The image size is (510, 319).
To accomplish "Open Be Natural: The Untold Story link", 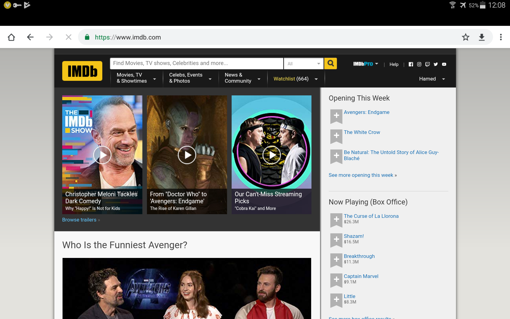I will (391, 155).
